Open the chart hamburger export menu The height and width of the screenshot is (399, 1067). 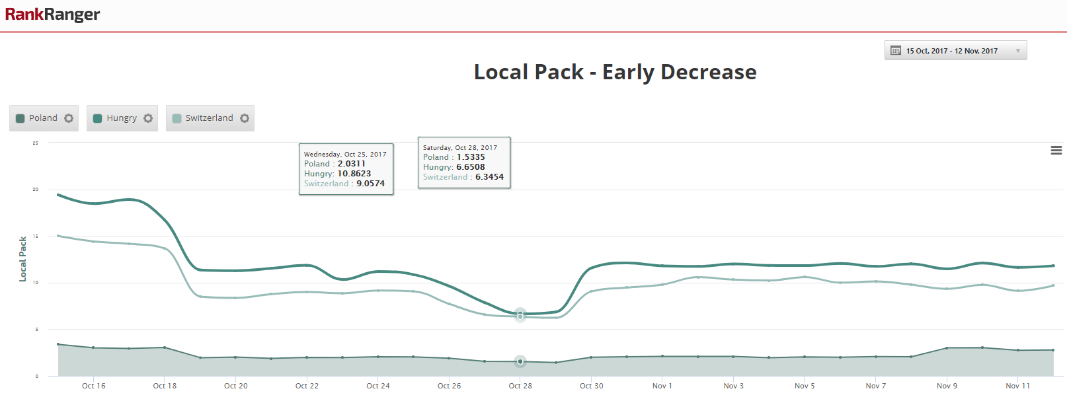[1056, 151]
